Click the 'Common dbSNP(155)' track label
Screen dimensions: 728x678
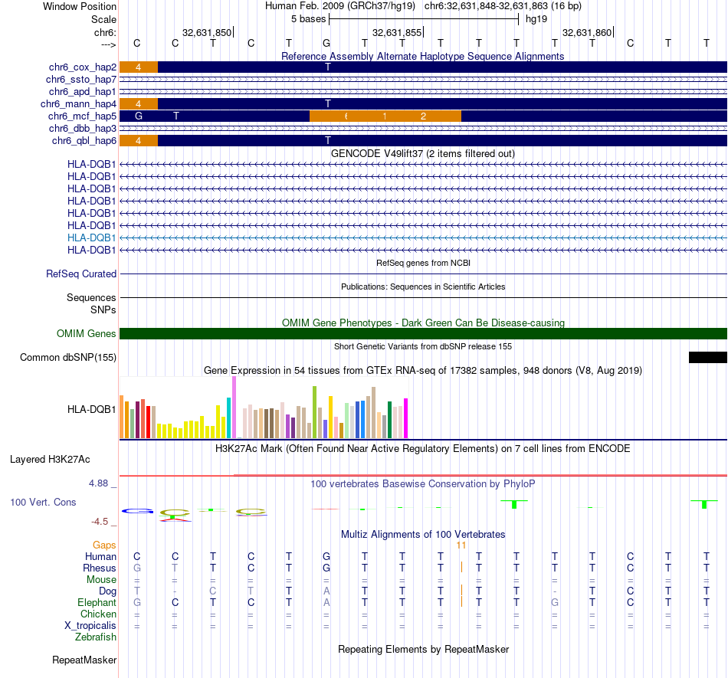[x=68, y=357]
